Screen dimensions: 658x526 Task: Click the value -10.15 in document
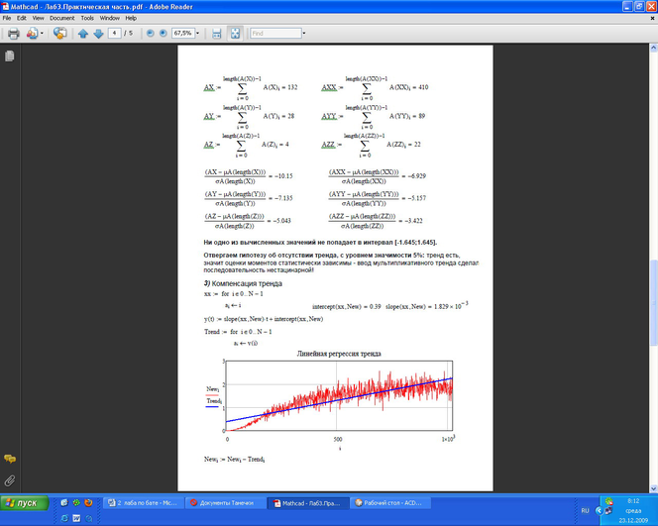click(x=283, y=176)
